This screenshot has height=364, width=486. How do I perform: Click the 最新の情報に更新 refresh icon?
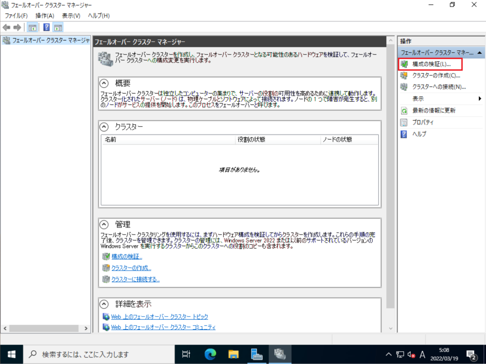pyautogui.click(x=404, y=110)
